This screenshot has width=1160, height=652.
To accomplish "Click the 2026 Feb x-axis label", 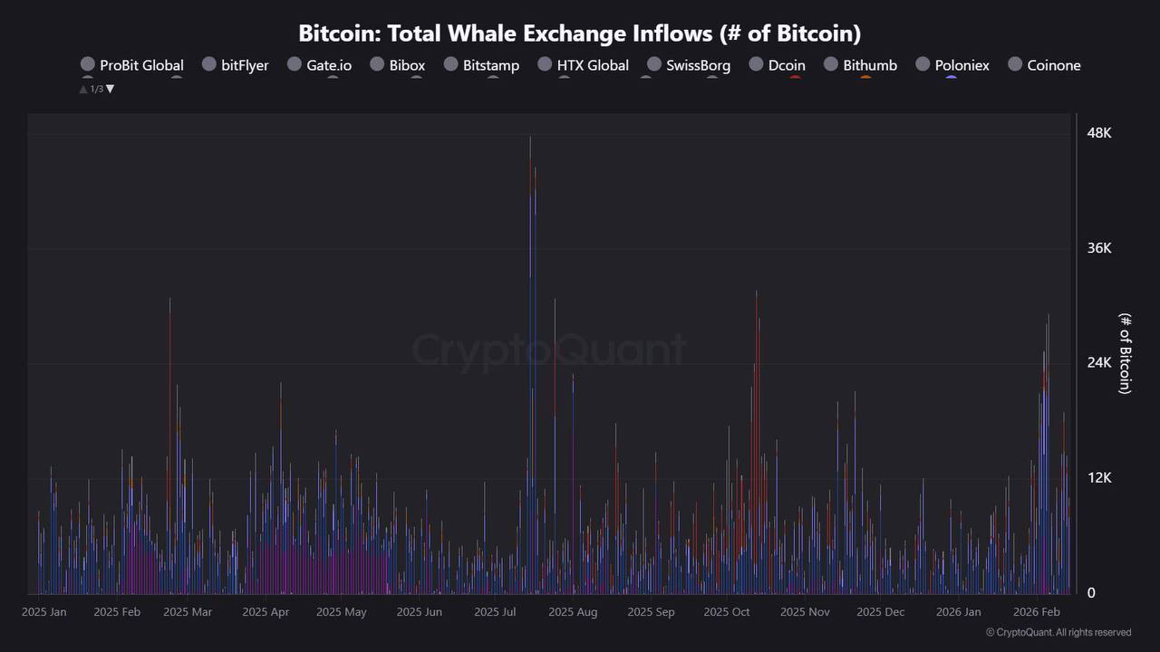I will click(1037, 612).
